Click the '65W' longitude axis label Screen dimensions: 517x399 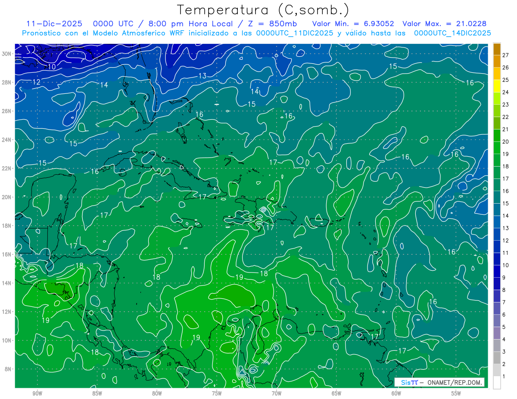click(x=336, y=393)
